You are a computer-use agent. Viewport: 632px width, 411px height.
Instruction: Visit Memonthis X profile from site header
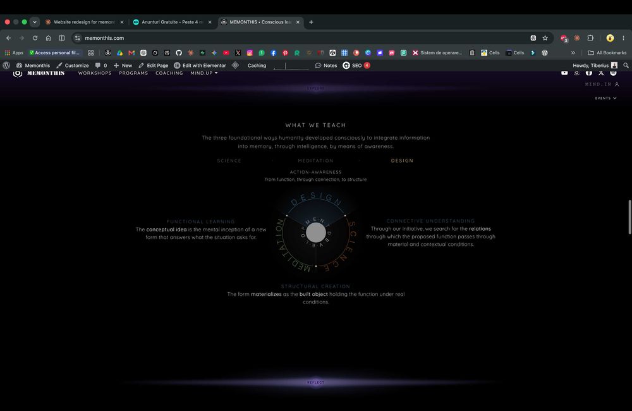601,73
